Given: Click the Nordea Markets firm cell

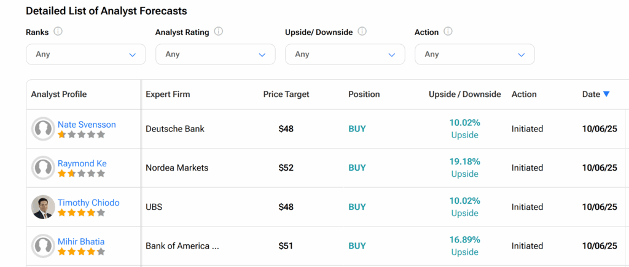Looking at the screenshot, I should coord(177,168).
